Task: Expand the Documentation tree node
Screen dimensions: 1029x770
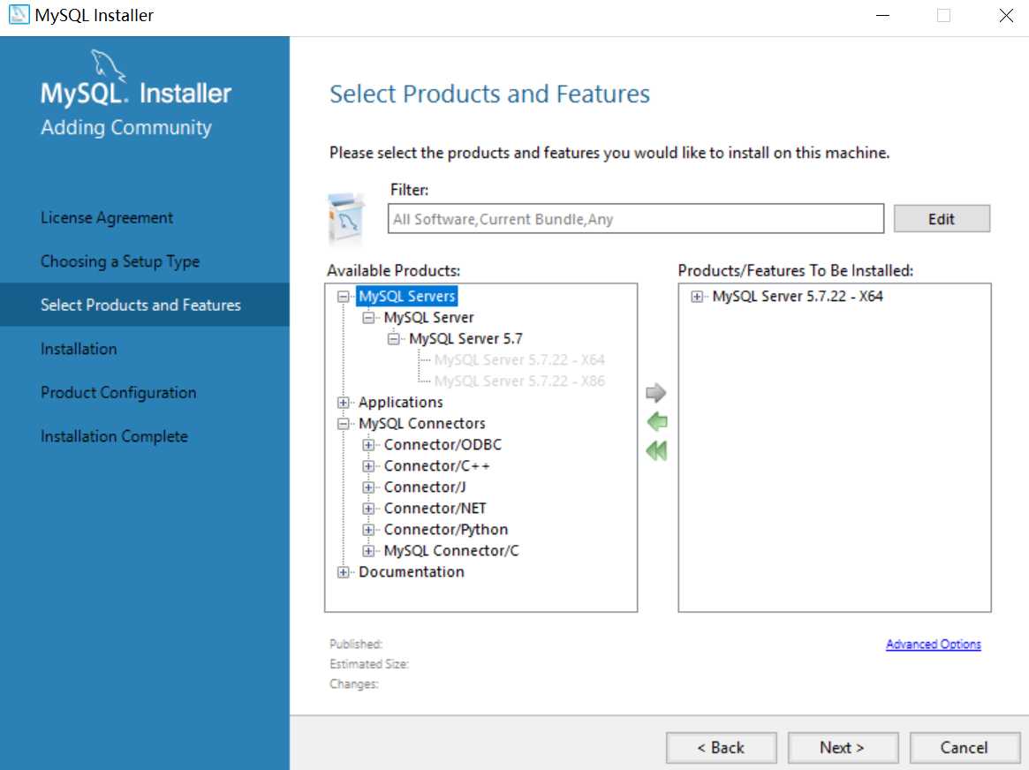Action: pos(344,572)
